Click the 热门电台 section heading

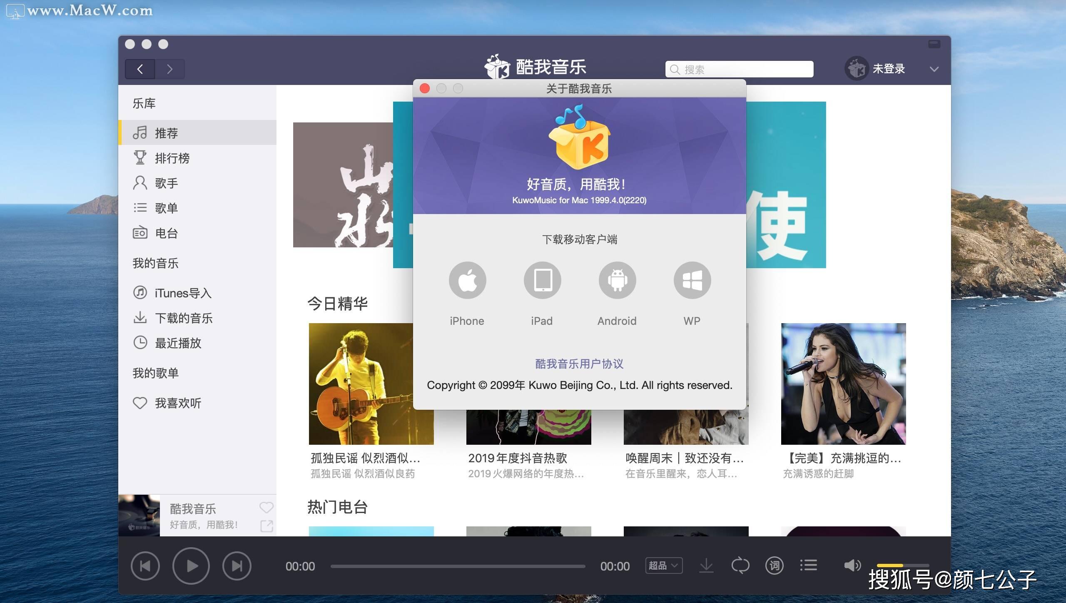(338, 507)
